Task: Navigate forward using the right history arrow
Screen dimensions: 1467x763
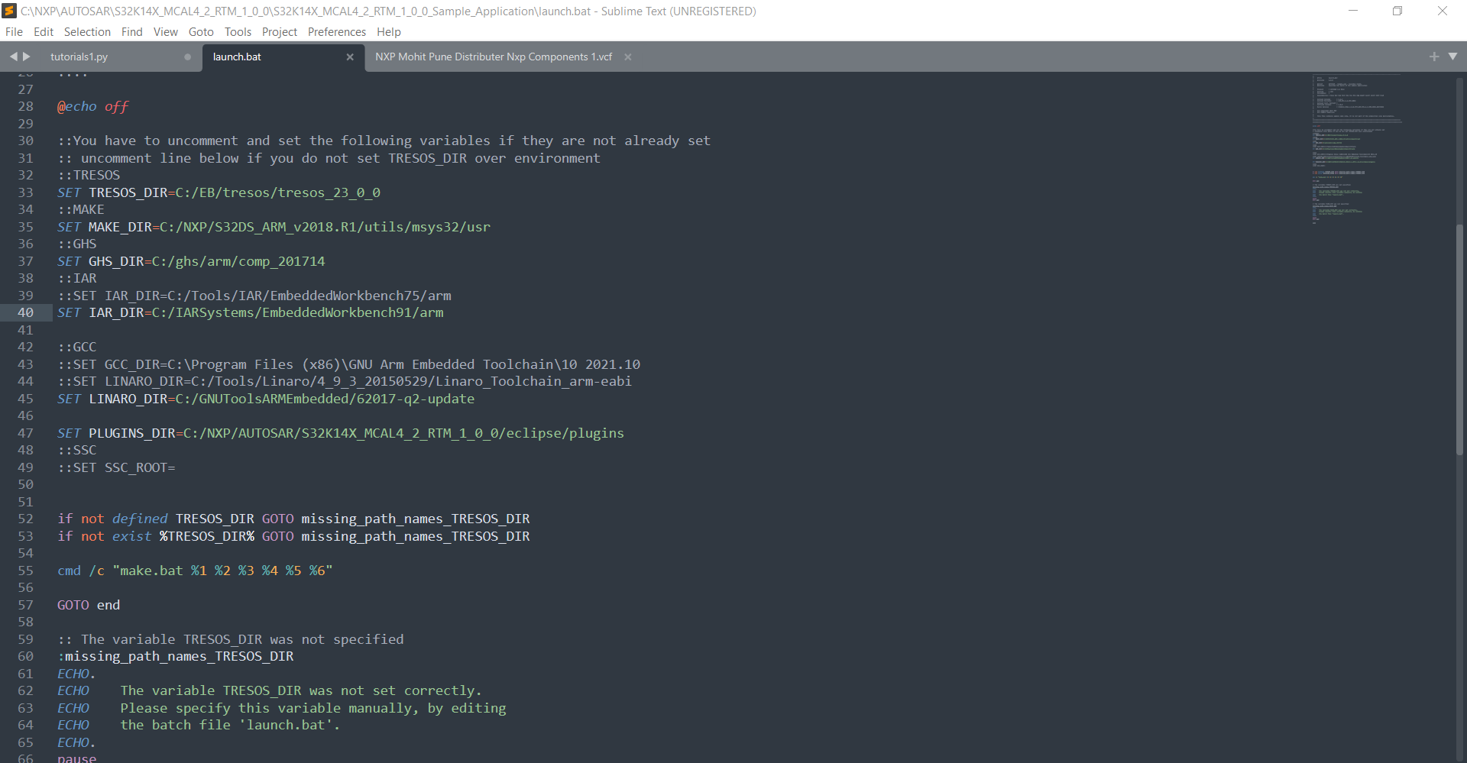Action: pos(26,57)
